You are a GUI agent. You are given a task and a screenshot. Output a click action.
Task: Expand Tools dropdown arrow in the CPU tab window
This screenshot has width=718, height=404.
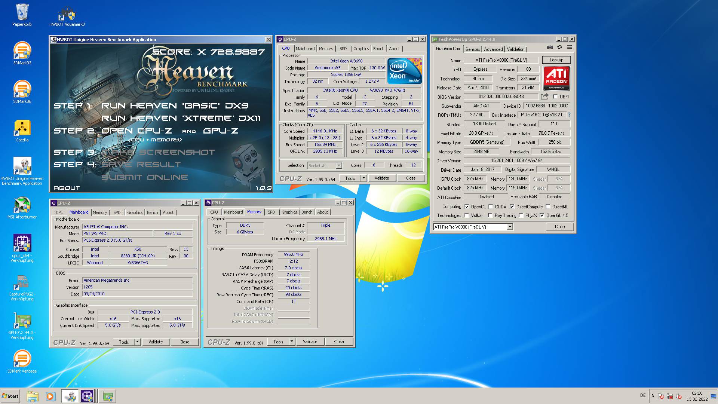coord(363,178)
